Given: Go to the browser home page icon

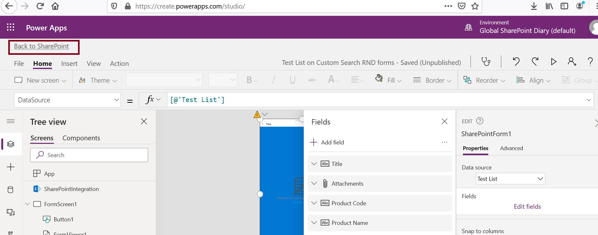Looking at the screenshot, I should pos(55,6).
